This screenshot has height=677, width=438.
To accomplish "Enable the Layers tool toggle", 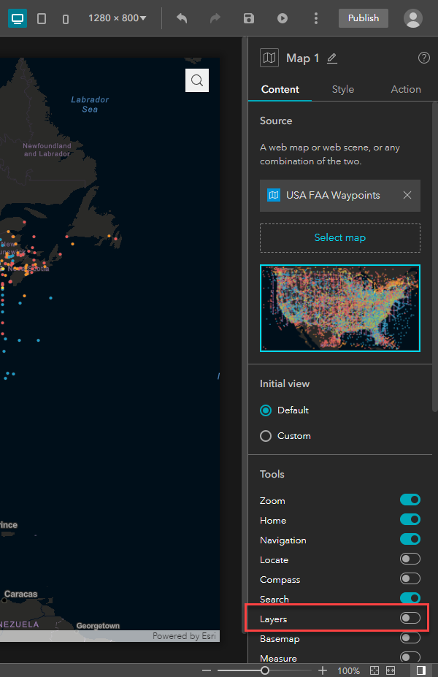I will click(410, 619).
